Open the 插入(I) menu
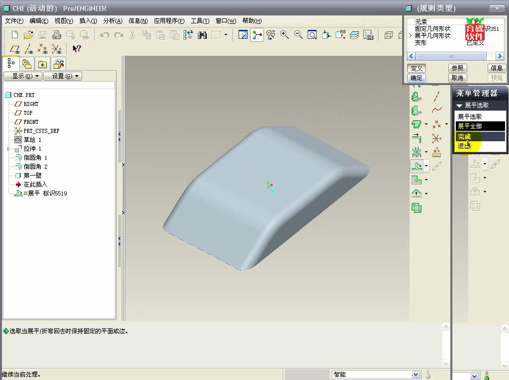The height and width of the screenshot is (380, 509). click(88, 21)
